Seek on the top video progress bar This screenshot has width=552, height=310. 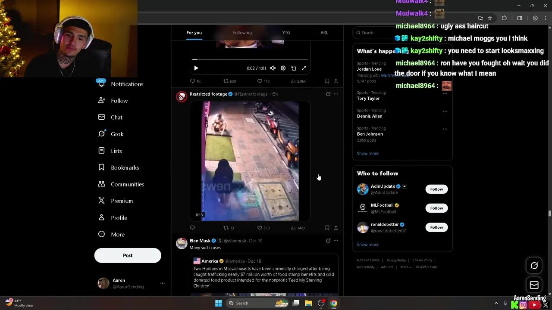tap(250, 59)
